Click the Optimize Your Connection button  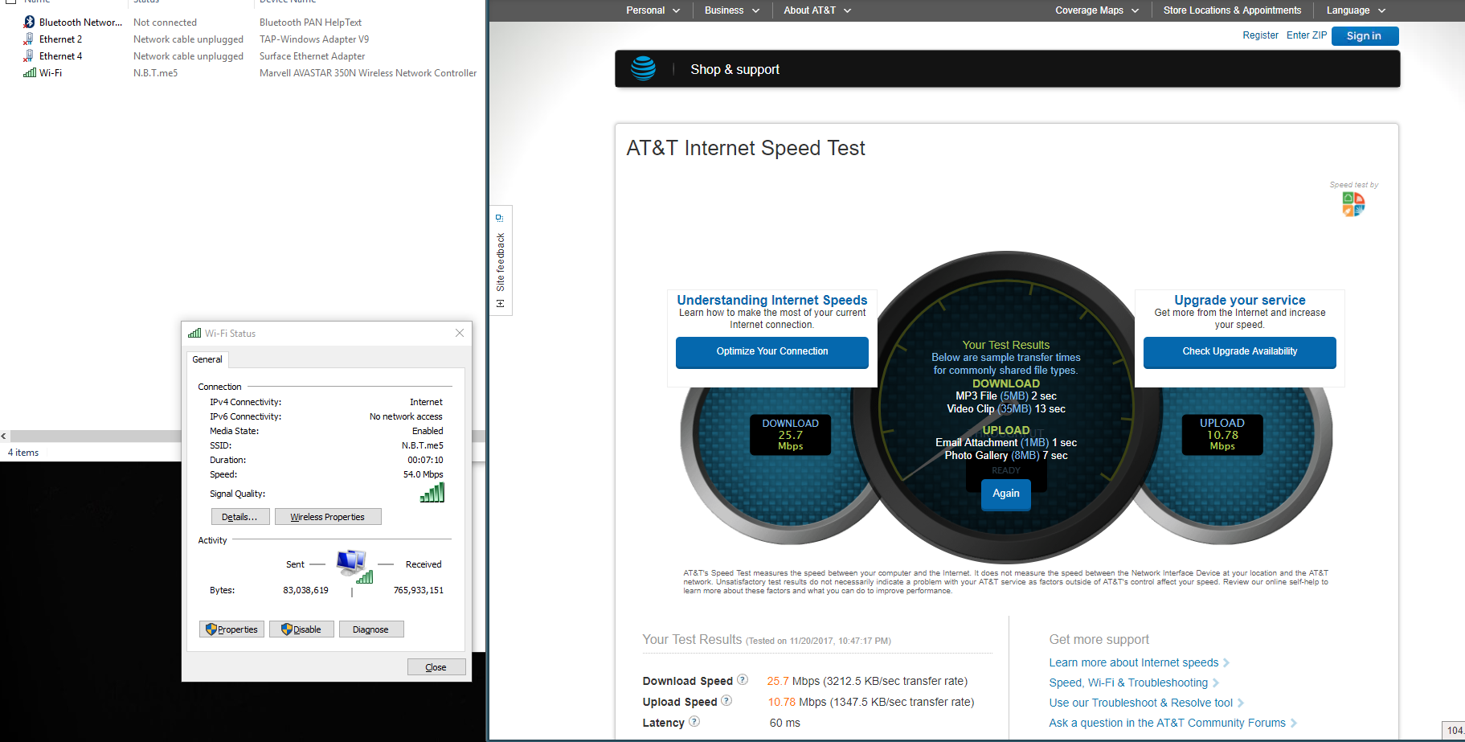[771, 351]
